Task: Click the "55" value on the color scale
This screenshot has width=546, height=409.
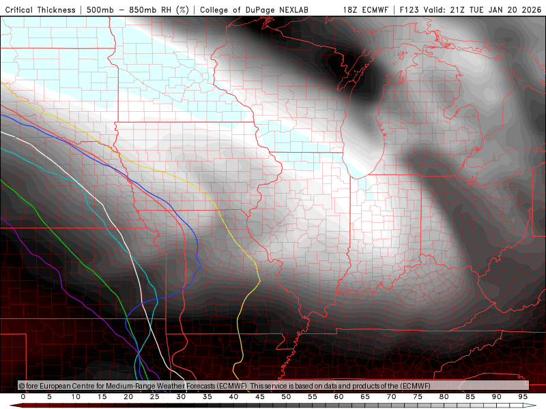Action: tap(313, 397)
